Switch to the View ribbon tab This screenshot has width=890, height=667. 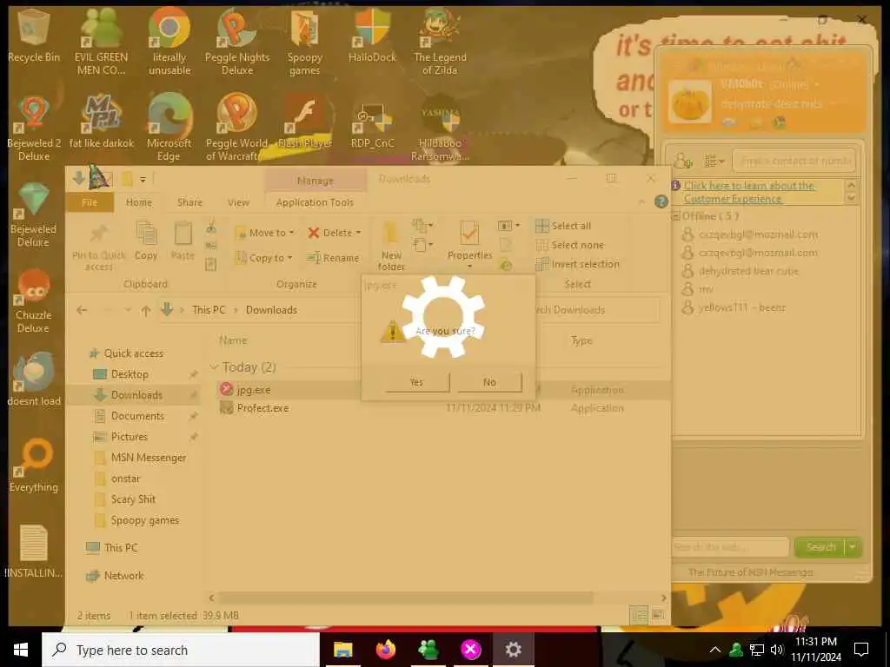click(238, 202)
